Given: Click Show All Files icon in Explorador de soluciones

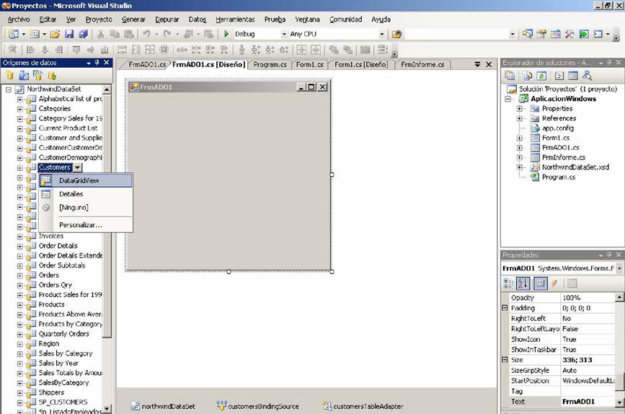Looking at the screenshot, I should pyautogui.click(x=528, y=76).
